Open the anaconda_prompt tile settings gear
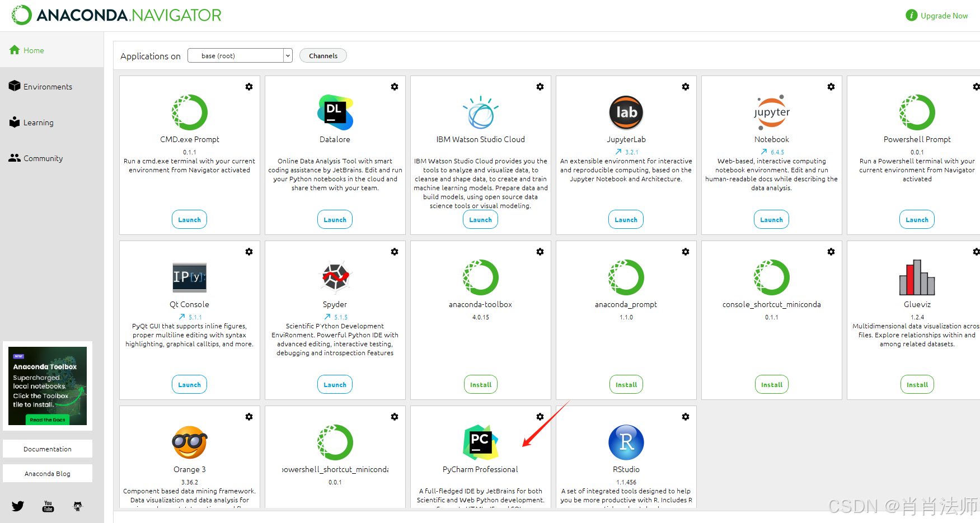Viewport: 980px width, 523px height. pos(686,252)
